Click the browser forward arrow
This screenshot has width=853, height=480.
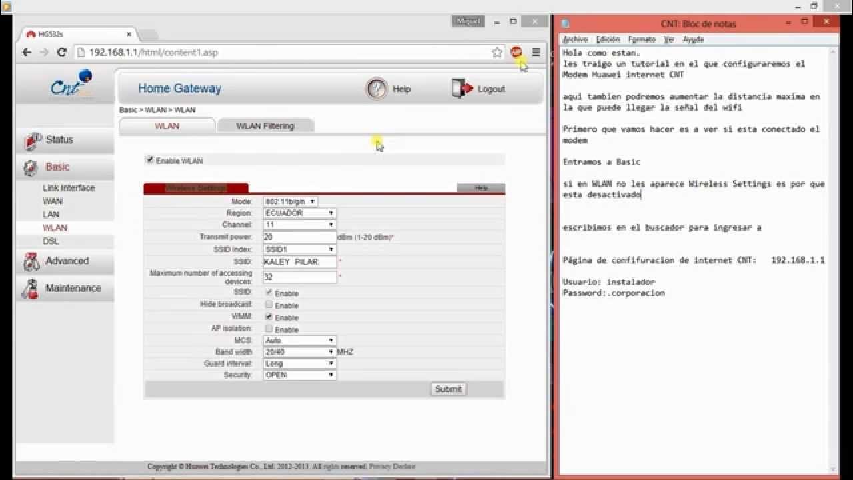coord(44,53)
